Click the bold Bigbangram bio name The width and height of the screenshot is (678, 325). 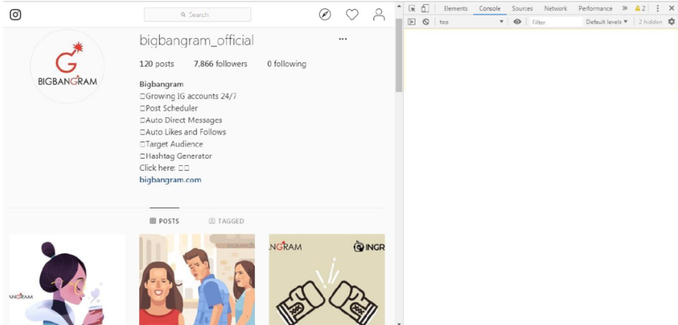click(161, 84)
